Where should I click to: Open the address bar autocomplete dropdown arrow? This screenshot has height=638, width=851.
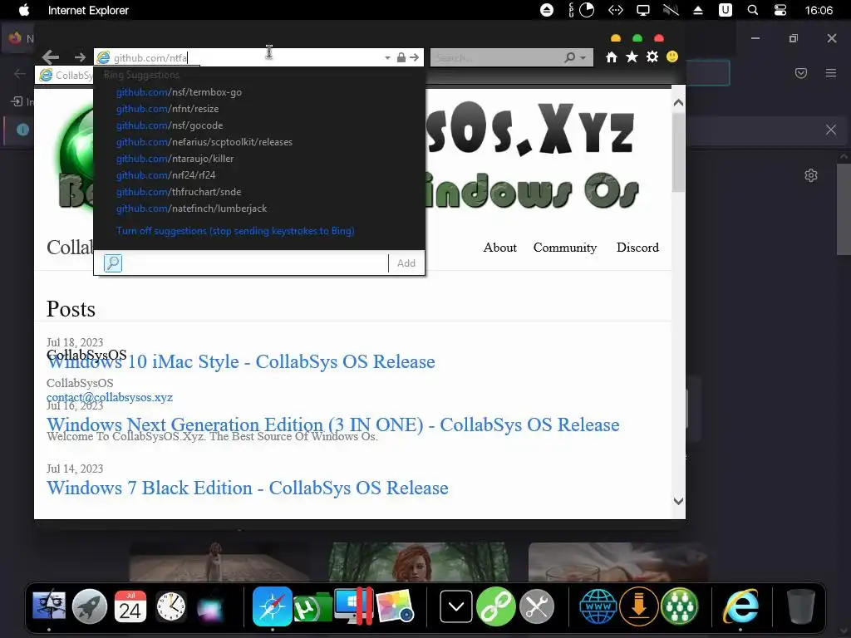[x=387, y=57]
